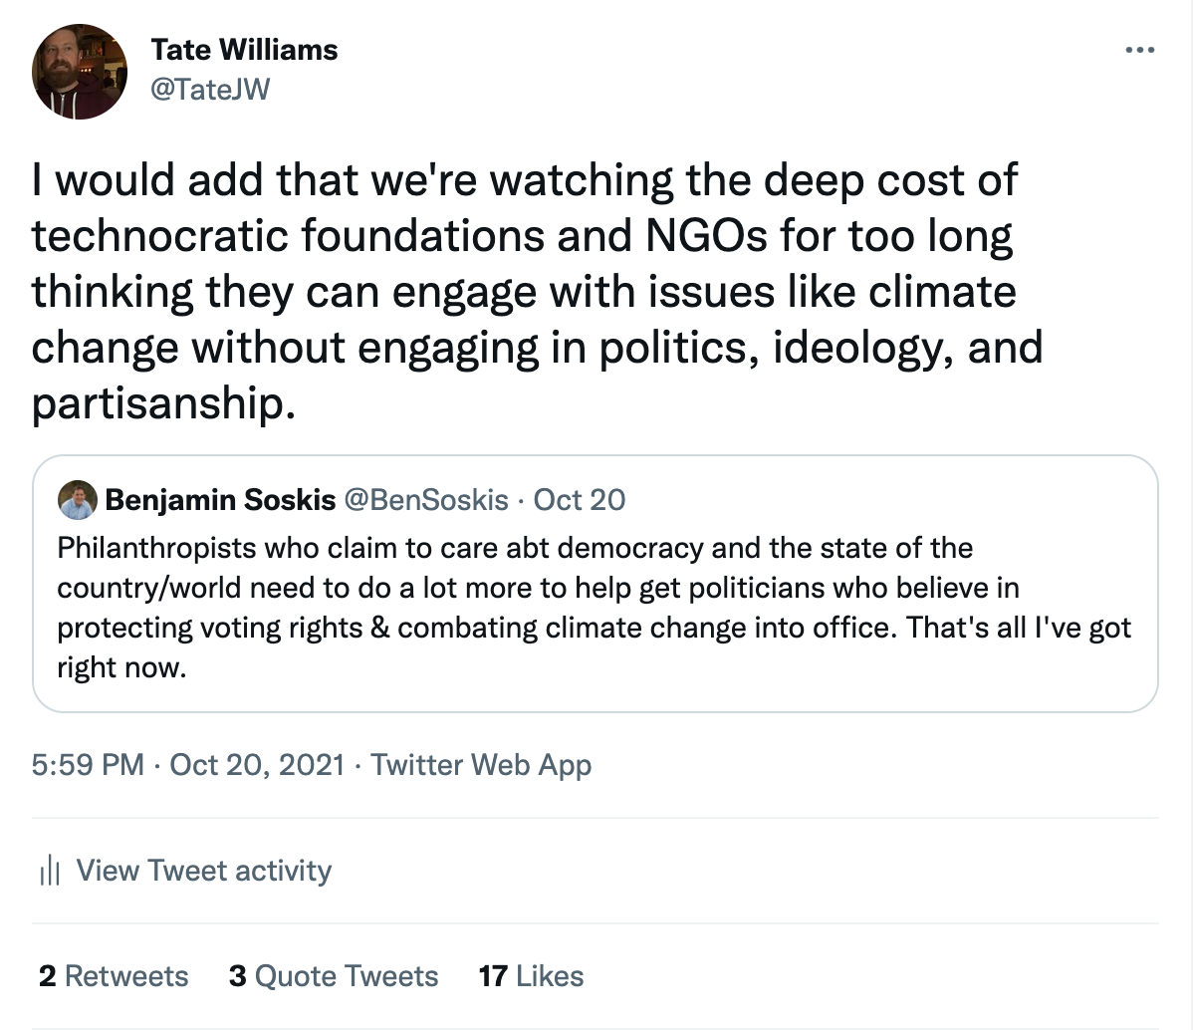Open View Tweet activity

(x=204, y=871)
